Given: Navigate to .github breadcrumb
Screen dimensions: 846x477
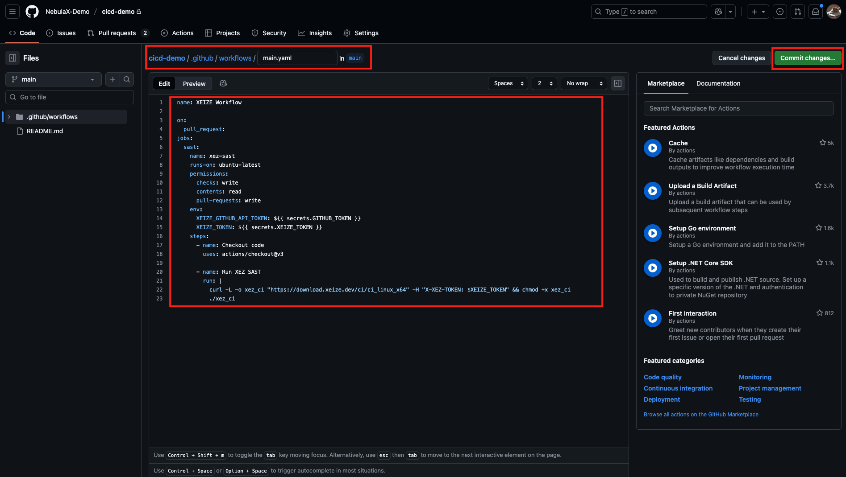Looking at the screenshot, I should click(x=202, y=58).
